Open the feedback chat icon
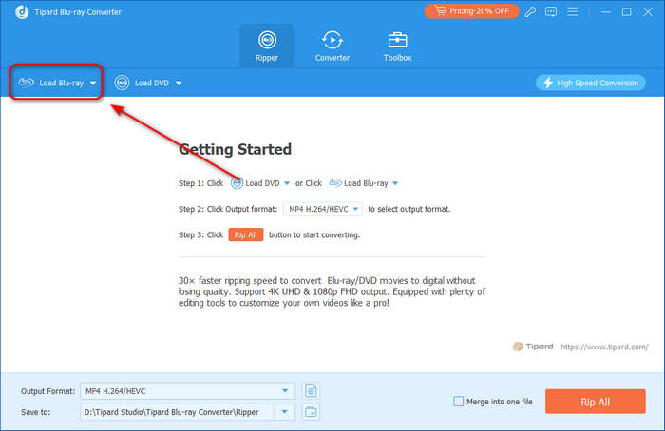 (551, 11)
